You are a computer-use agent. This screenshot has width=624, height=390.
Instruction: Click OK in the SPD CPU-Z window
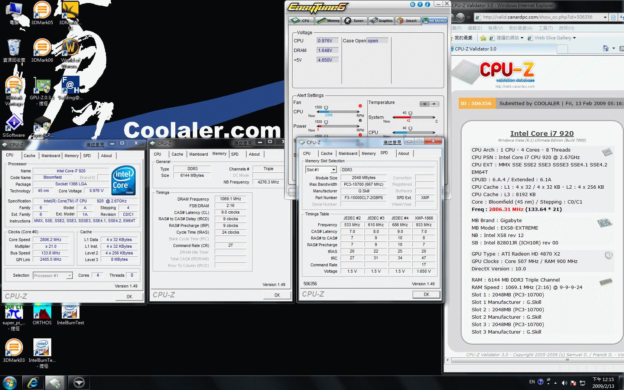(x=426, y=294)
